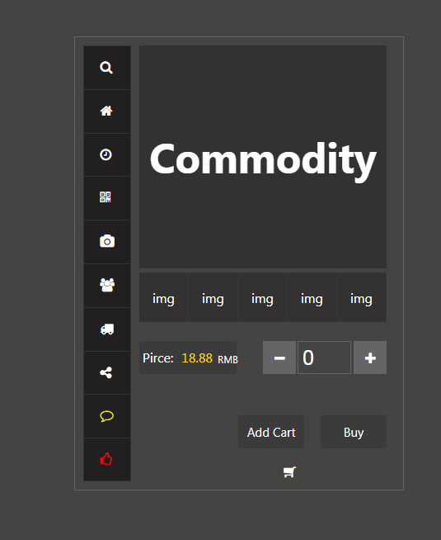Click the share icon in sidebar
The width and height of the screenshot is (441, 540).
pyautogui.click(x=106, y=372)
